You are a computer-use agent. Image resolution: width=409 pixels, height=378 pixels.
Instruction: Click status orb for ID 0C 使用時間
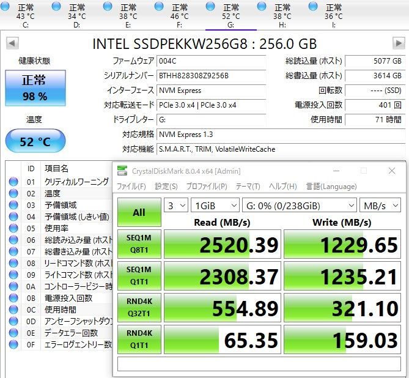(13, 309)
